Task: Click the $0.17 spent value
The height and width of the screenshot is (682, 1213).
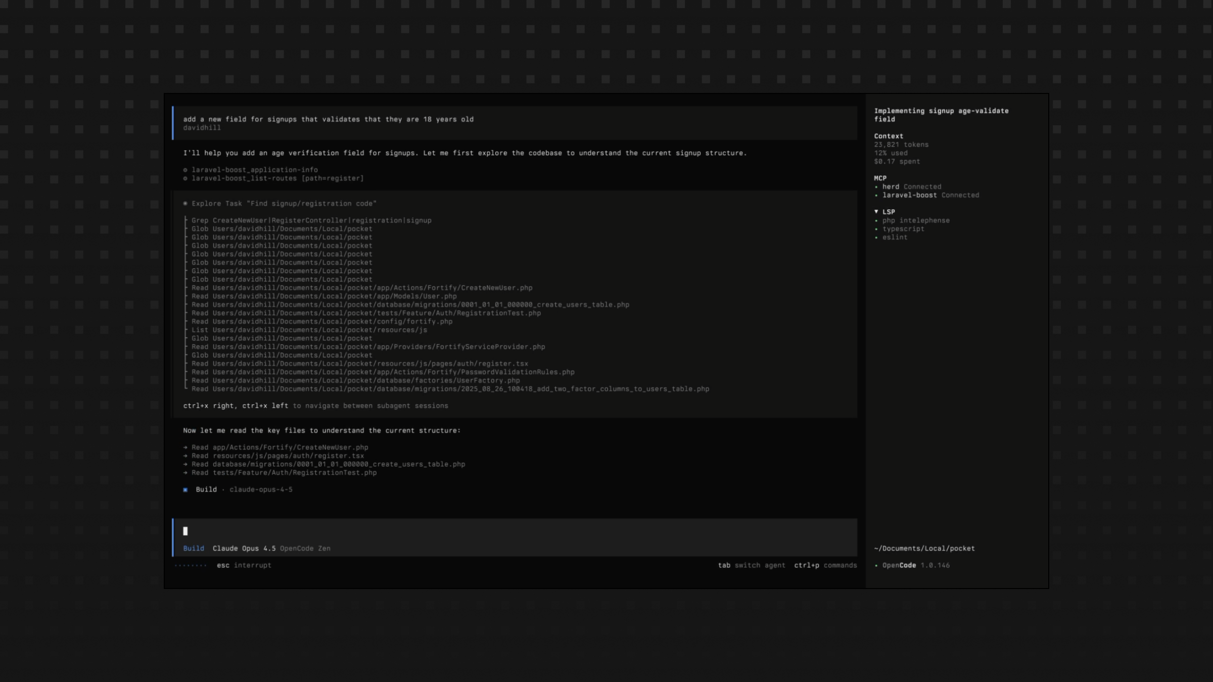Action: click(x=897, y=162)
